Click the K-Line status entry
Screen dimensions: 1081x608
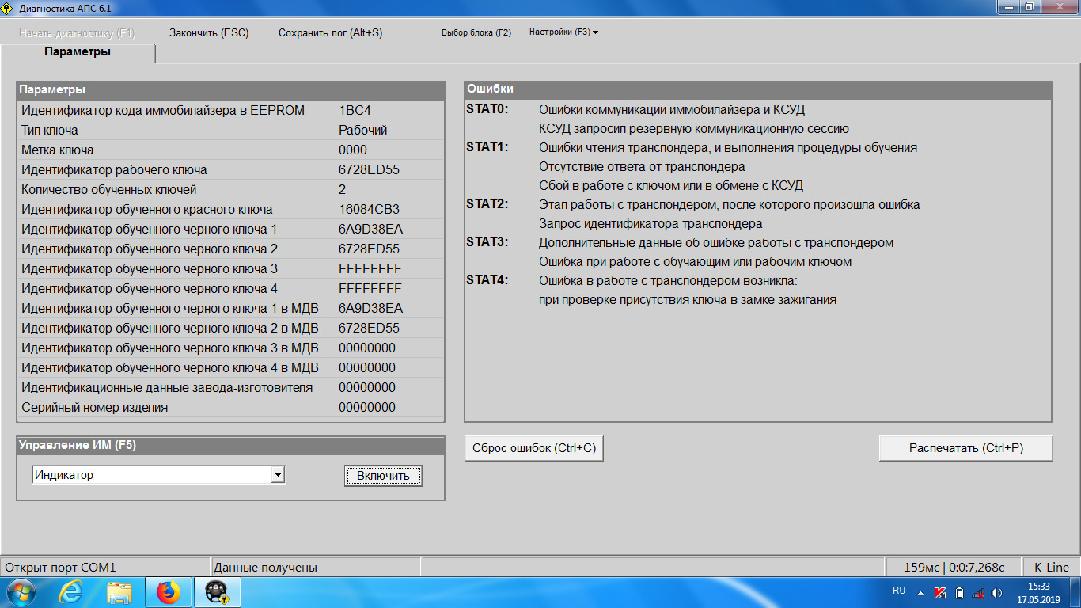(1051, 567)
